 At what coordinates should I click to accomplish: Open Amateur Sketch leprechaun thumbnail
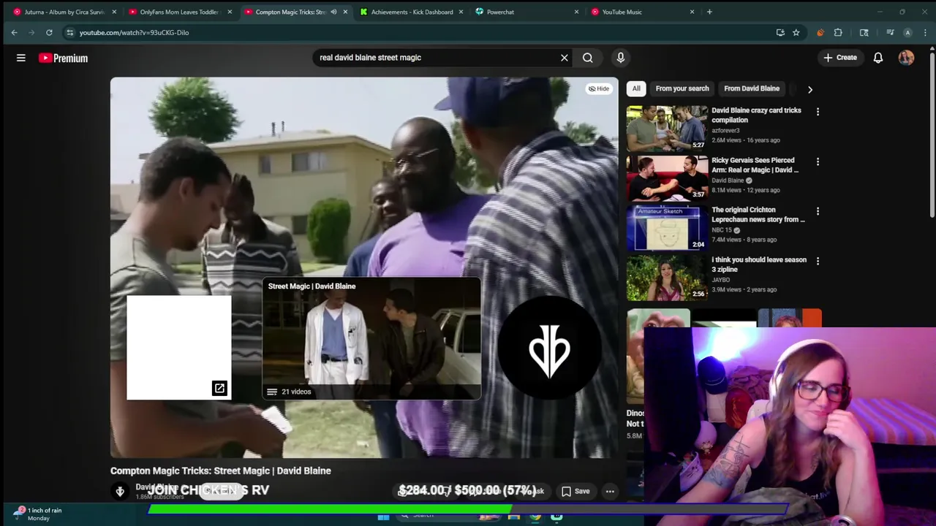tap(667, 227)
